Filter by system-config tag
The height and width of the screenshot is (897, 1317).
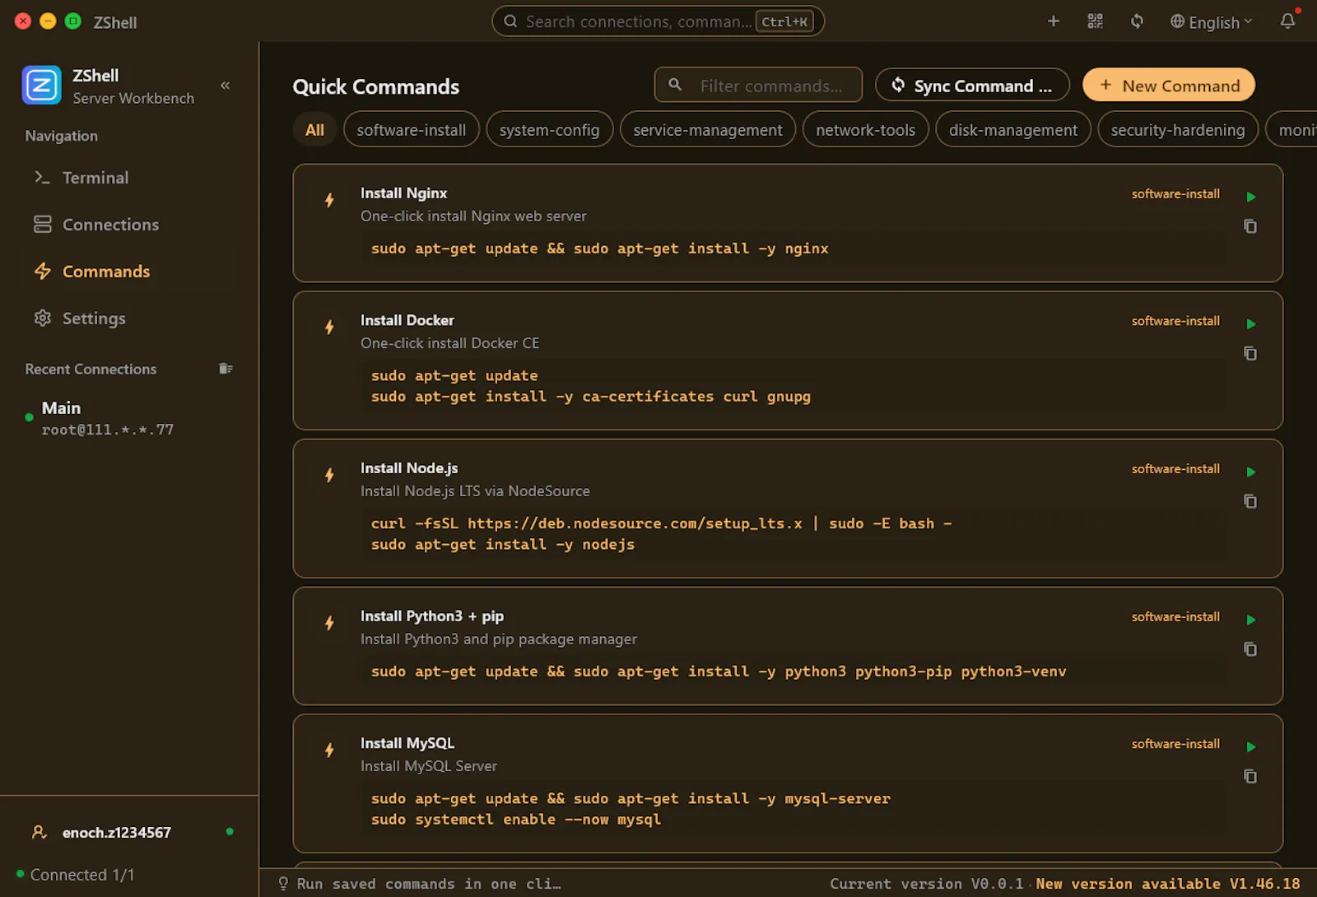[x=550, y=130]
